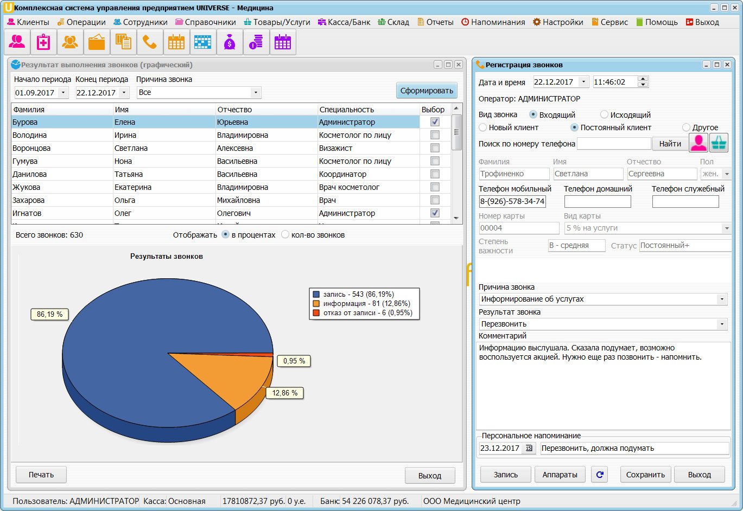Viewport: 743px width, 511px height.
Task: Sort the table by Специальность column header
Action: (x=369, y=110)
